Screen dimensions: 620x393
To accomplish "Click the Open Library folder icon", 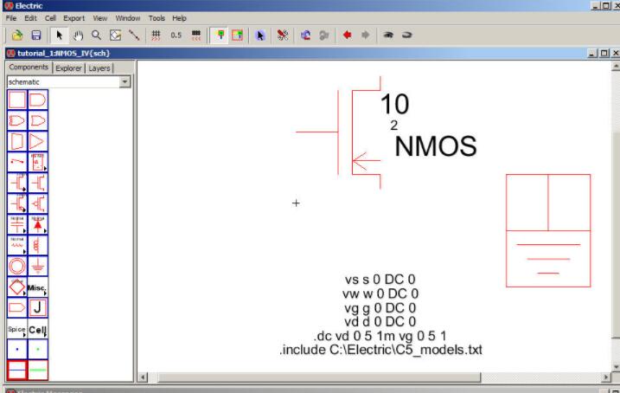I will pyautogui.click(x=17, y=35).
